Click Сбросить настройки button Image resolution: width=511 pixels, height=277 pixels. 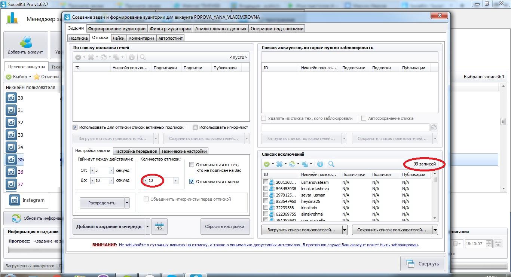coord(225,226)
